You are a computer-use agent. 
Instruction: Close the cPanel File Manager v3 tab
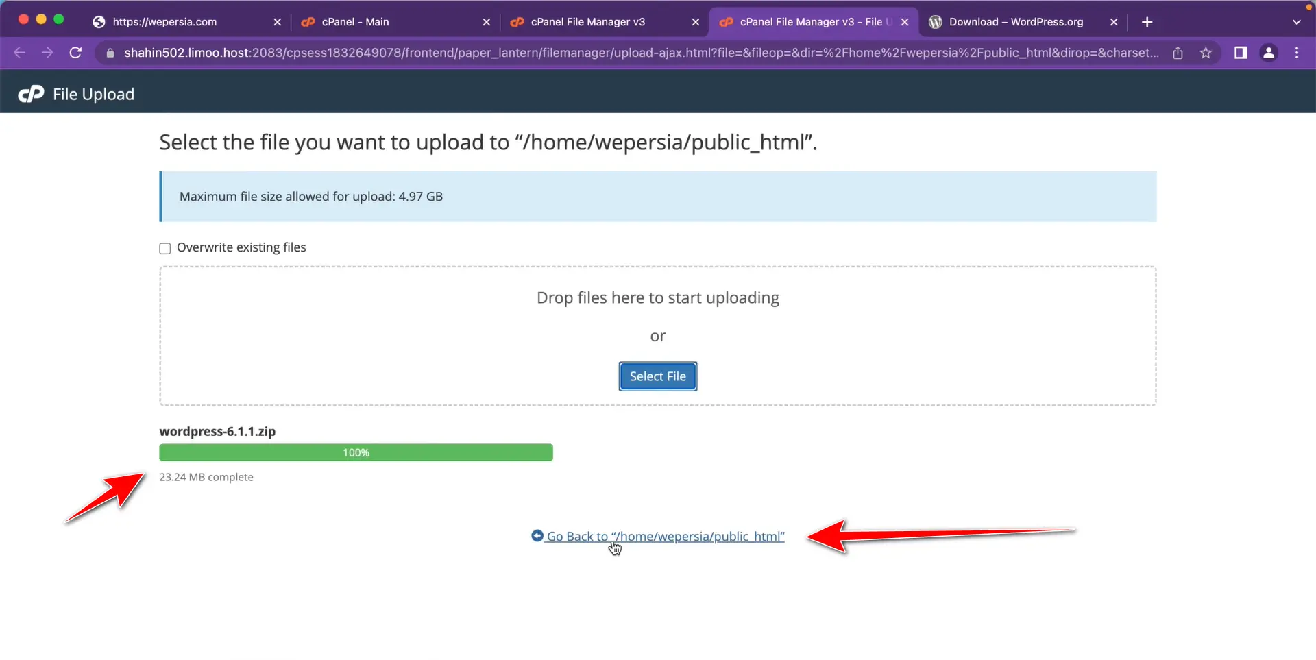coord(696,22)
